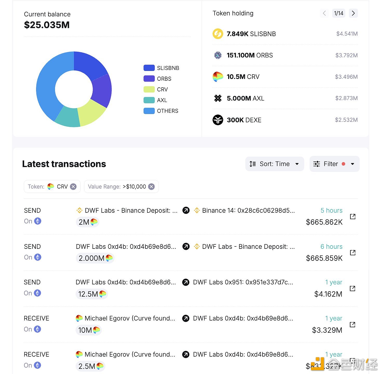
Task: Click the SLISBNB legend color swatch
Action: 149,68
